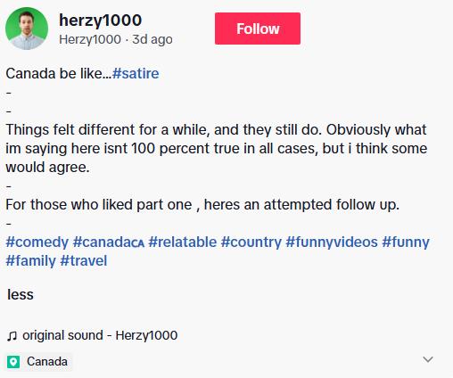Open the #comedy hashtag
The image size is (453, 378).
point(37,242)
